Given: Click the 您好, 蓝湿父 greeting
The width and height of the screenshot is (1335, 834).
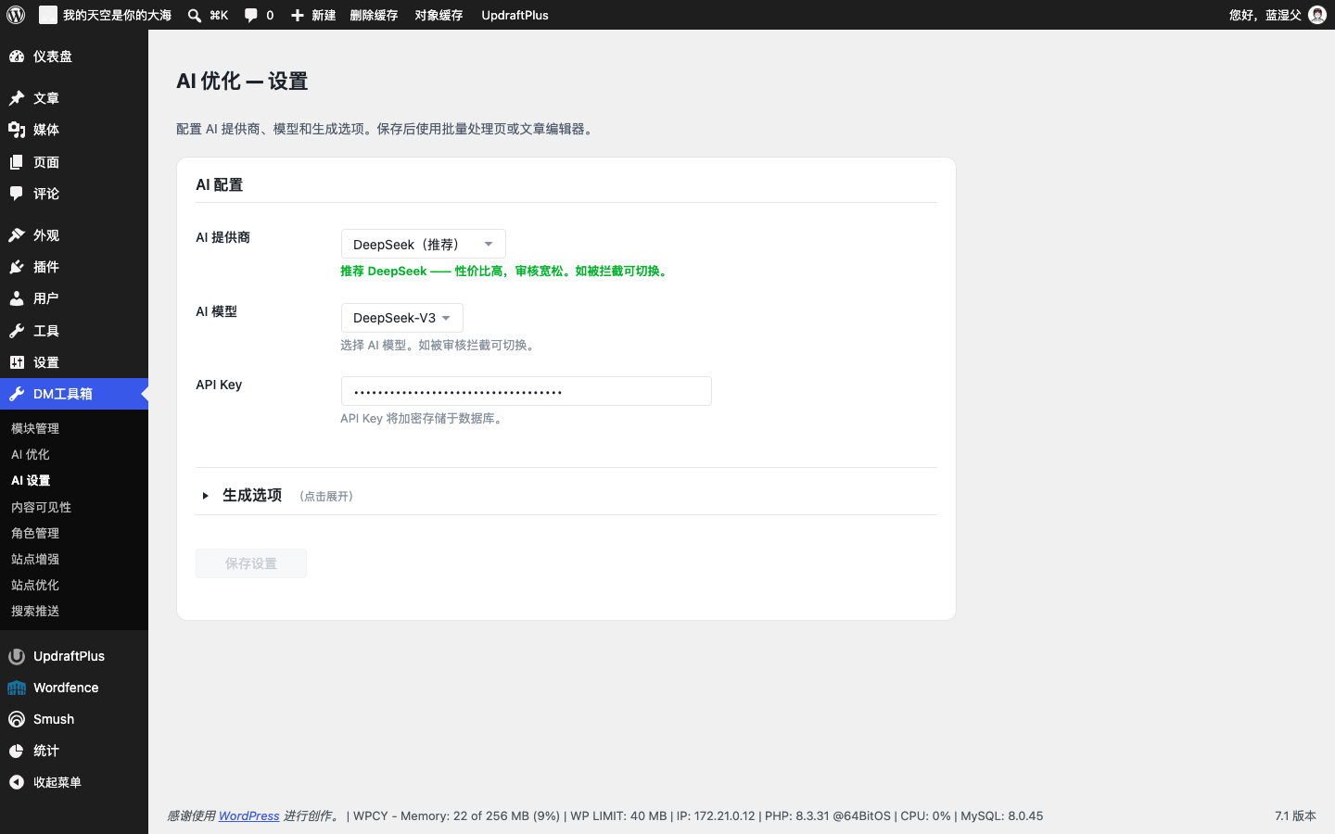Looking at the screenshot, I should (1265, 15).
